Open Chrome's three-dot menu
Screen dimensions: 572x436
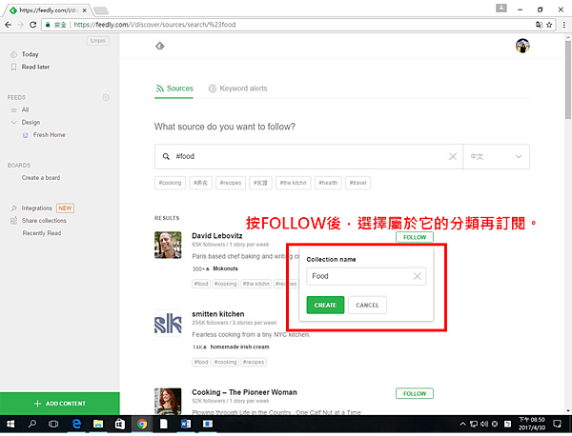click(564, 25)
